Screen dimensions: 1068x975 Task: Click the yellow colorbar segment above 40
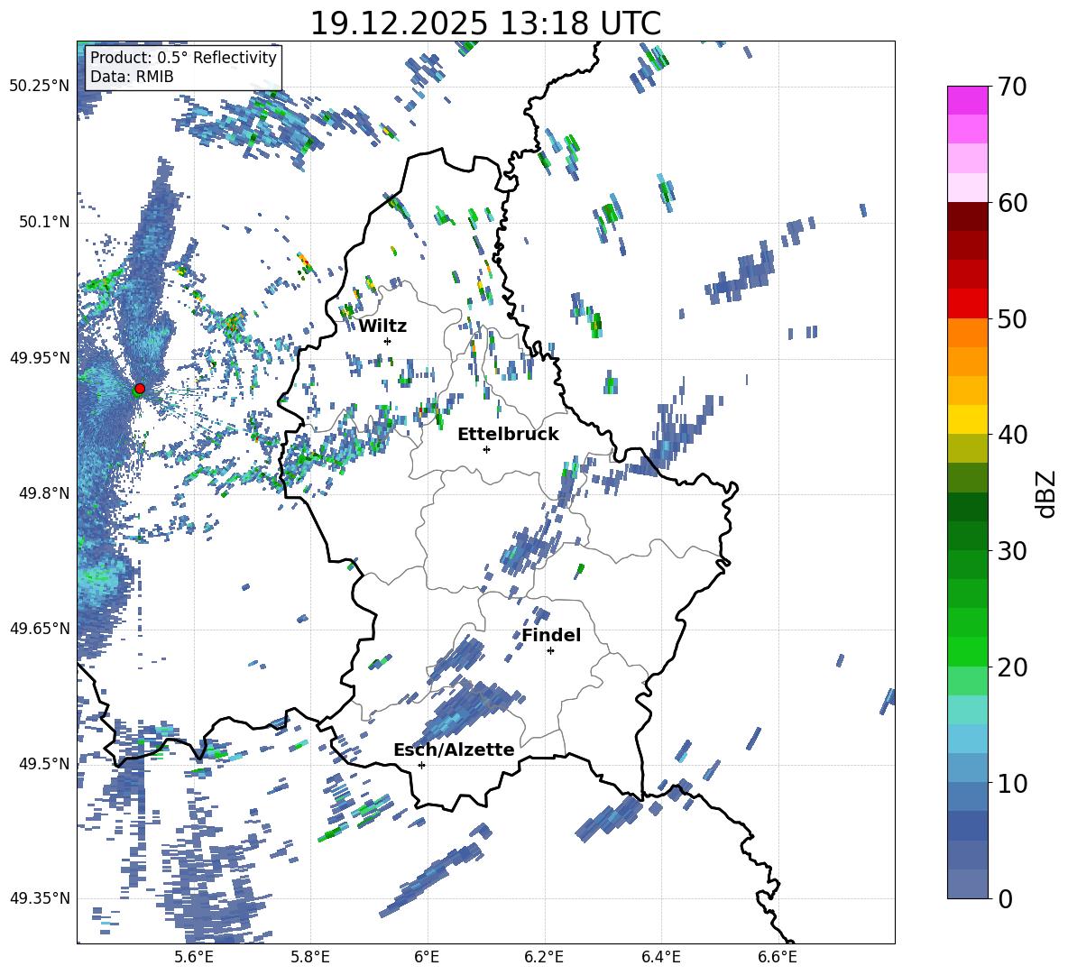(x=967, y=419)
